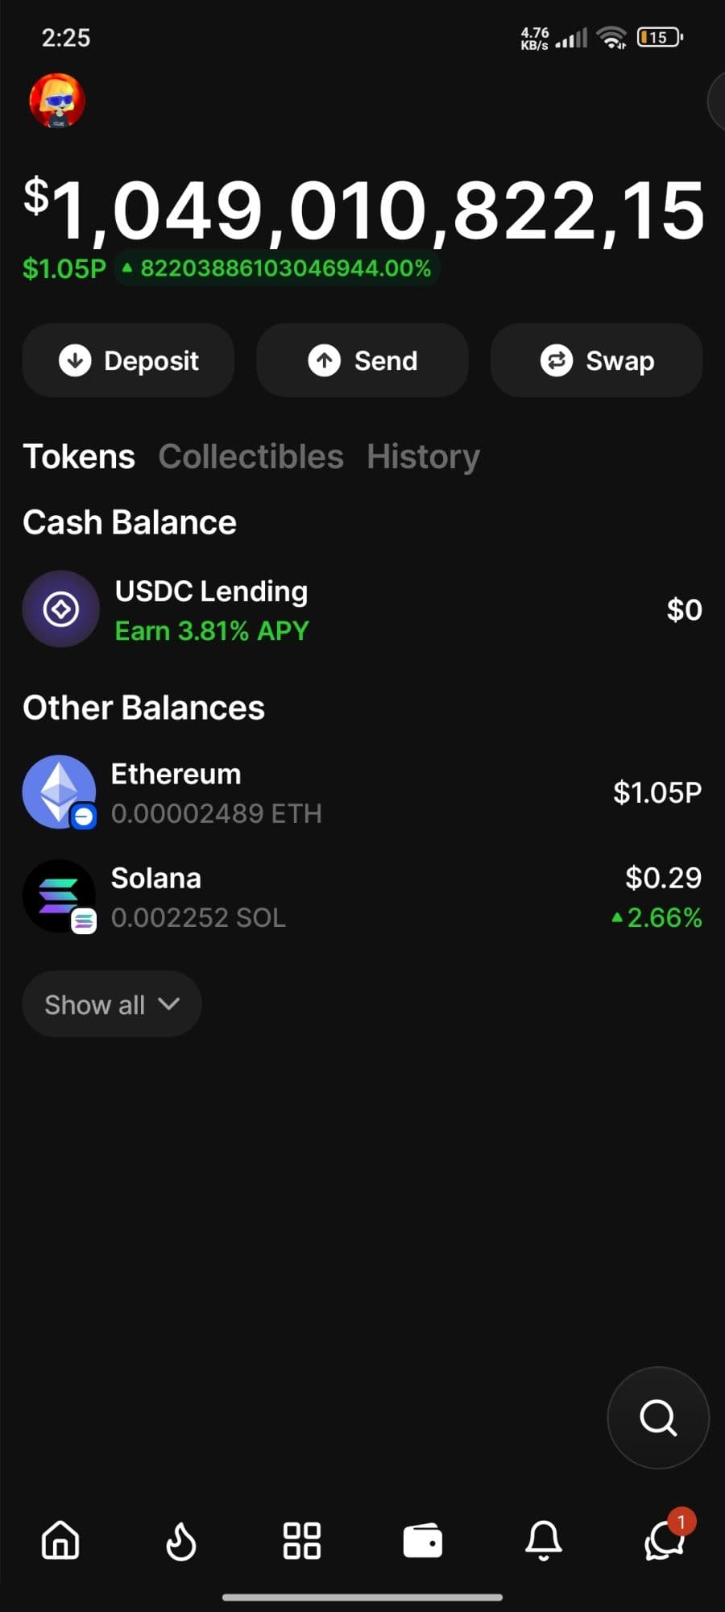Select the Tokens tab
Viewport: 725px width, 1612px height.
pyautogui.click(x=79, y=457)
